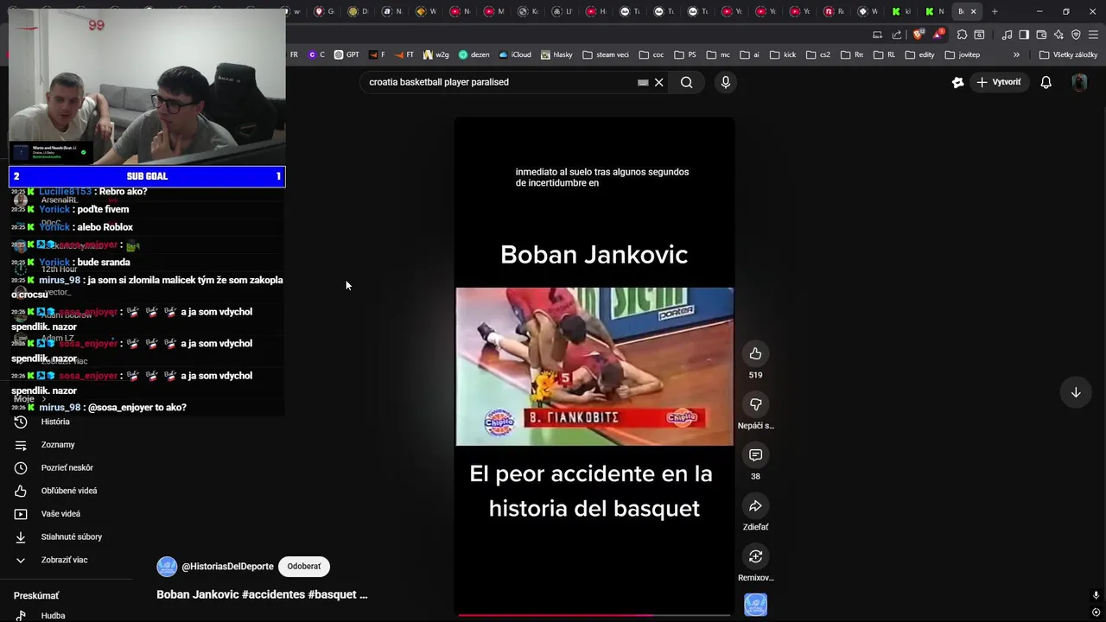Open the music note playlist icon
1106x622 pixels.
(x=1007, y=35)
